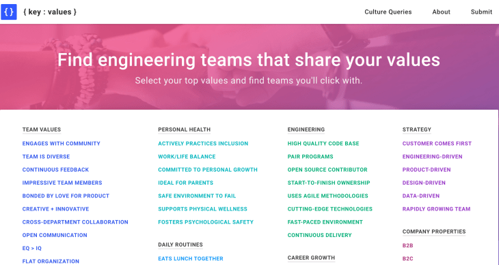
Task: Choose the Data-Driven strategy value
Action: pyautogui.click(x=420, y=196)
